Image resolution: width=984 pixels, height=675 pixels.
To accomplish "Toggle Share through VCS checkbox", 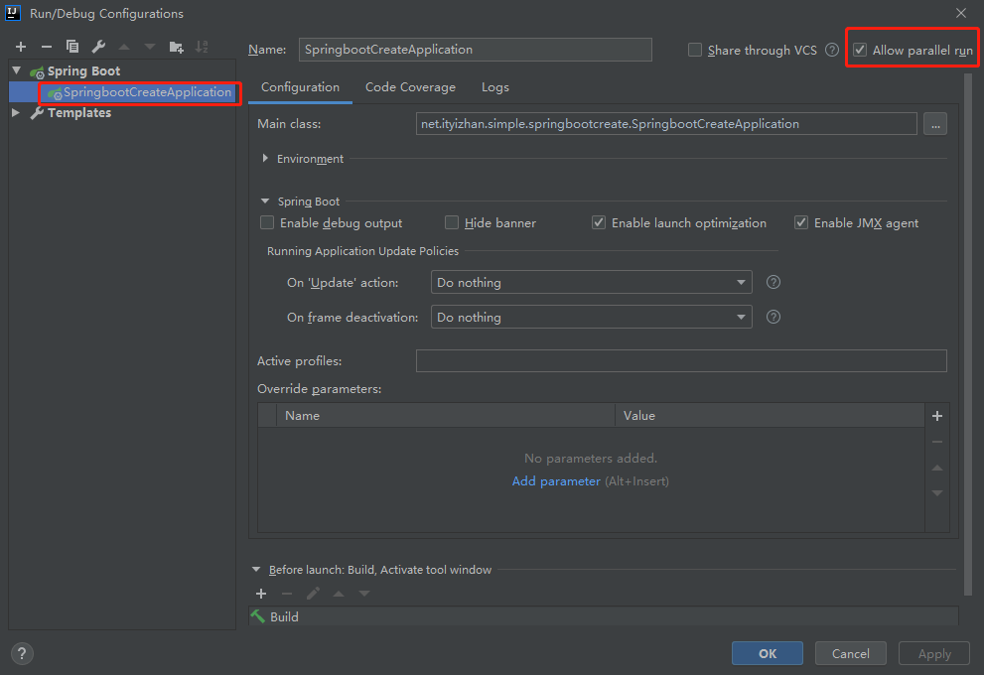I will pos(695,50).
